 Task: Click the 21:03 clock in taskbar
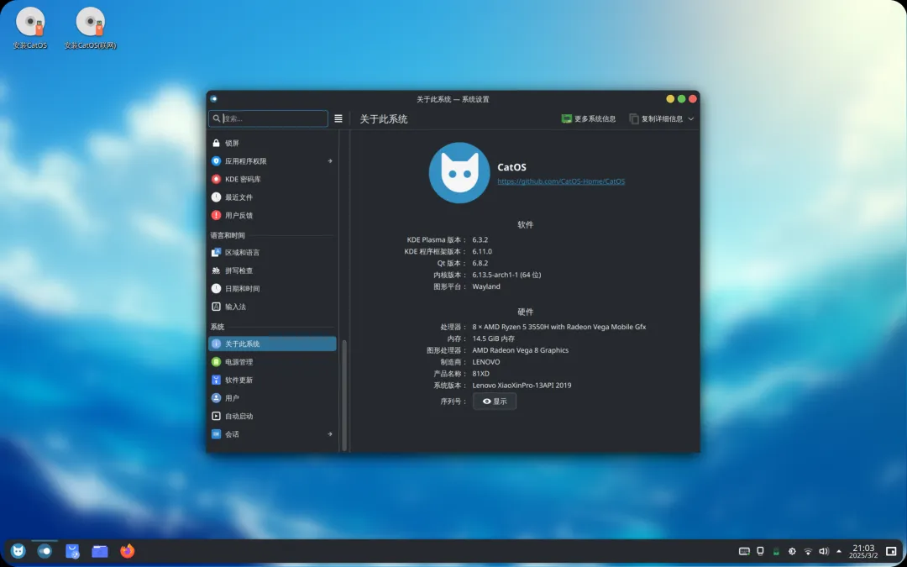pos(863,551)
